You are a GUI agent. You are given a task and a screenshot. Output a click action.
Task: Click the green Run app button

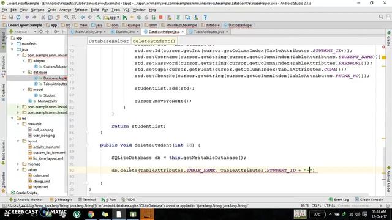(x=125, y=17)
